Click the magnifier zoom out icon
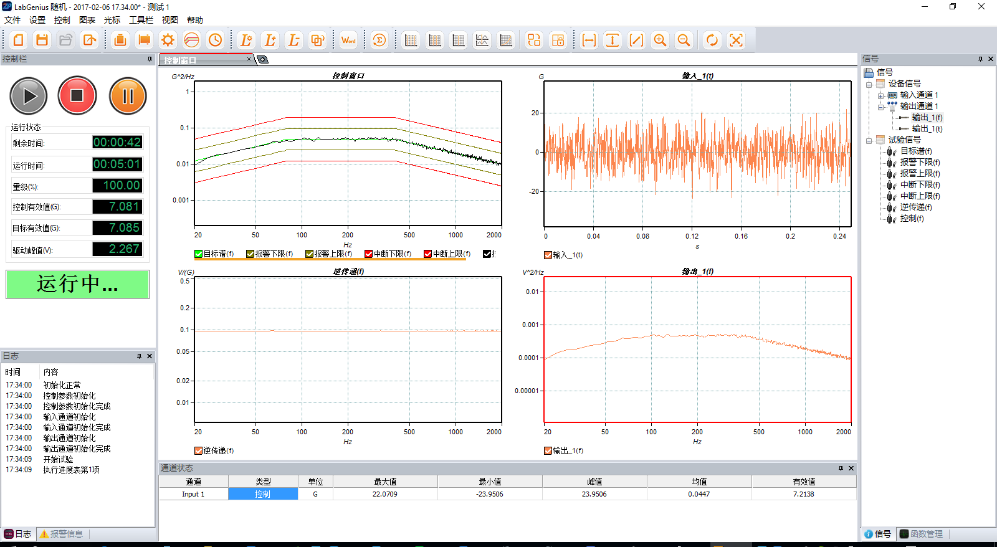Screen dimensions: 997x547 click(684, 40)
